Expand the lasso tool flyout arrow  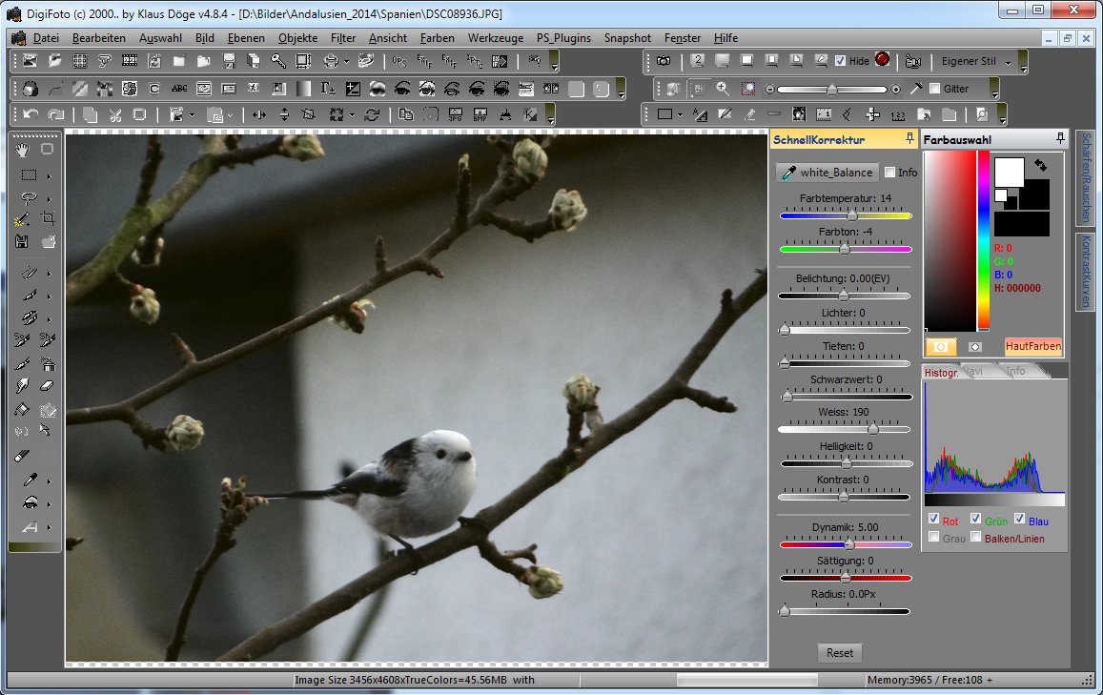pyautogui.click(x=49, y=198)
